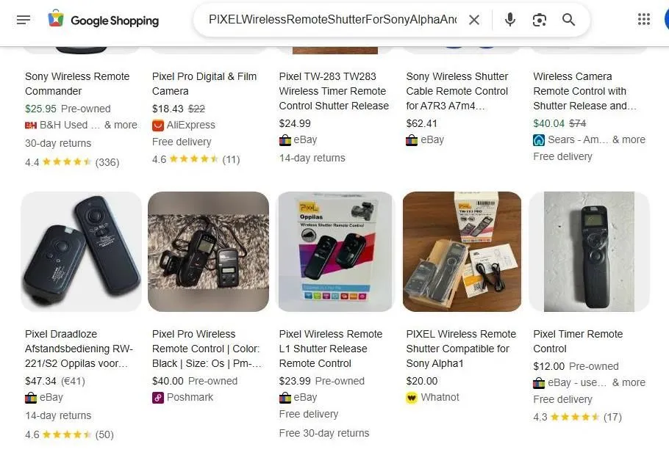Click the AliExpress seller icon

click(157, 125)
